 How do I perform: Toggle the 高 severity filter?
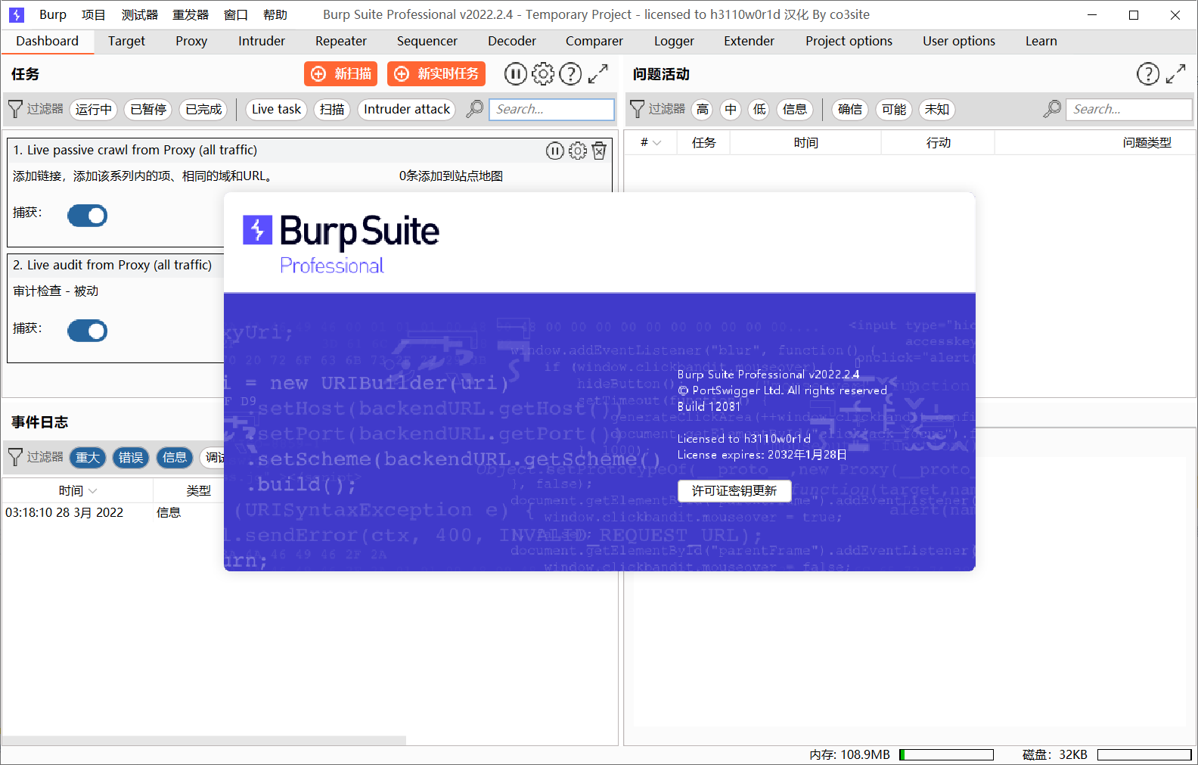703,109
